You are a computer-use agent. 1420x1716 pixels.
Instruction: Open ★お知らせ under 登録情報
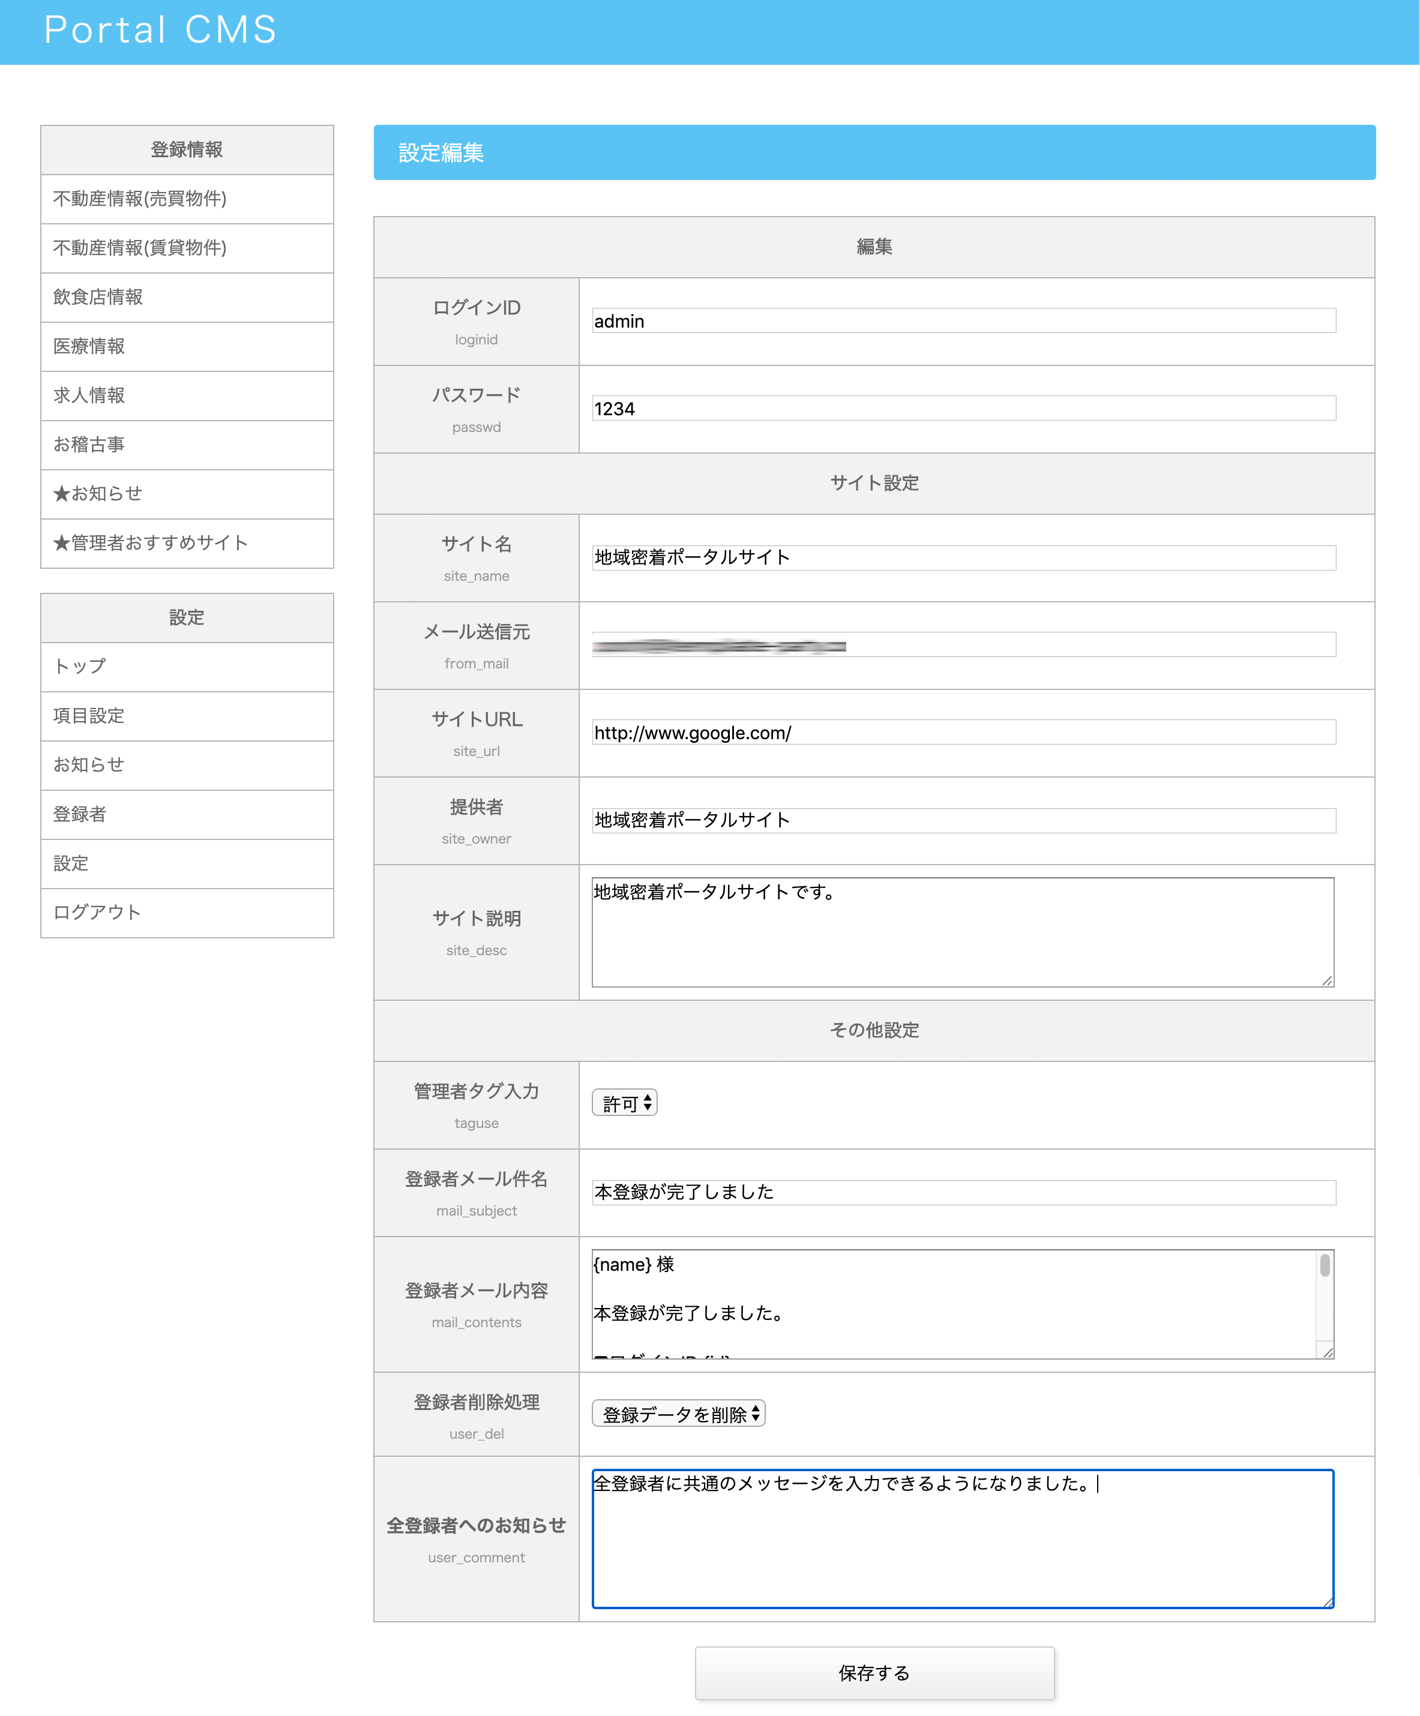tap(187, 494)
